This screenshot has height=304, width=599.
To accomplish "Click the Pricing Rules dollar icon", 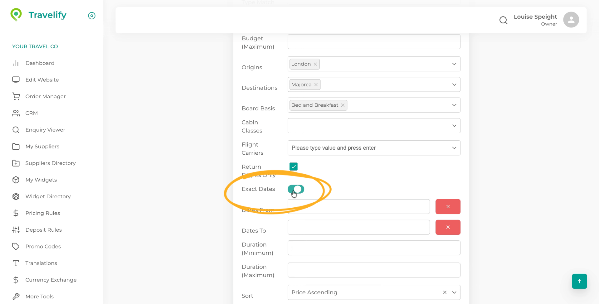I will pos(16,213).
